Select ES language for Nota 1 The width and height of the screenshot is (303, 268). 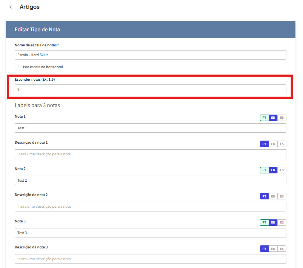point(282,118)
